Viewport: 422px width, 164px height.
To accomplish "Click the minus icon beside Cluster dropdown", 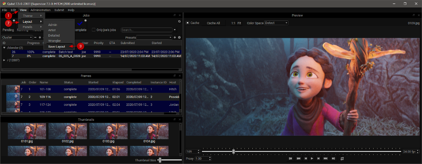I will [35, 37].
